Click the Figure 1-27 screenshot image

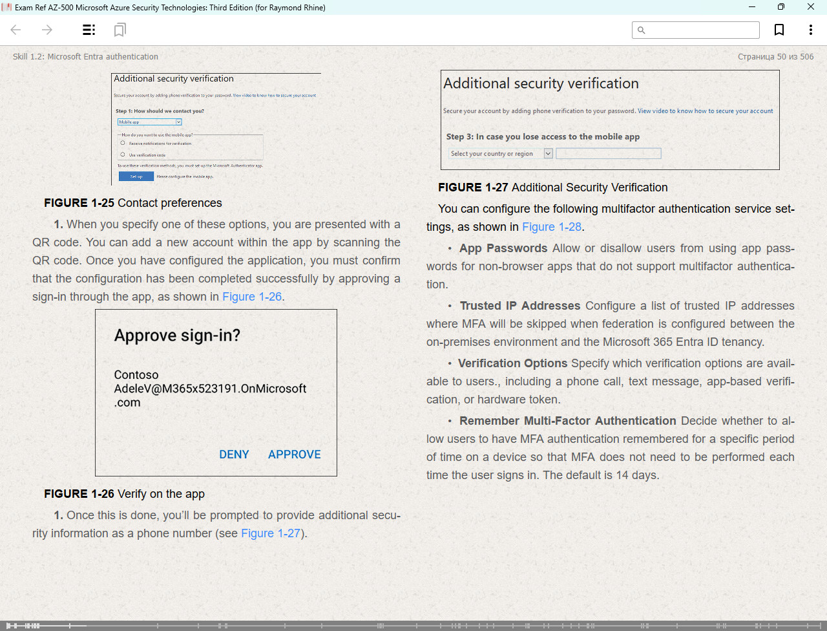tap(610, 120)
